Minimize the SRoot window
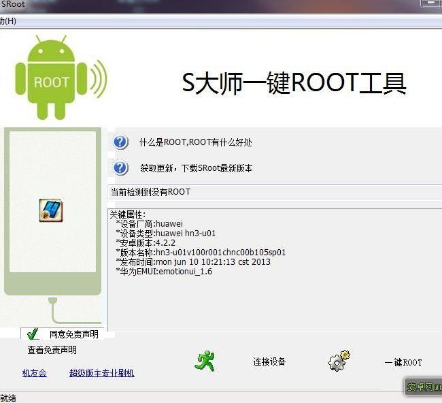 click(x=431, y=3)
